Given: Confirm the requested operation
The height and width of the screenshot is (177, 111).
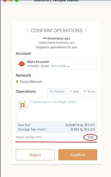Looking at the screenshot, I should point(78,155).
